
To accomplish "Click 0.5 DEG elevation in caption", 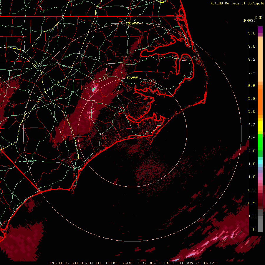I will tap(147, 263).
